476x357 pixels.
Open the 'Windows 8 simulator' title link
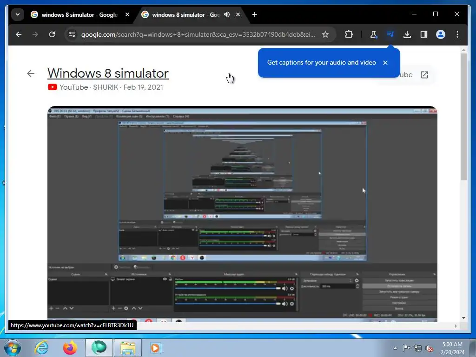click(x=108, y=73)
